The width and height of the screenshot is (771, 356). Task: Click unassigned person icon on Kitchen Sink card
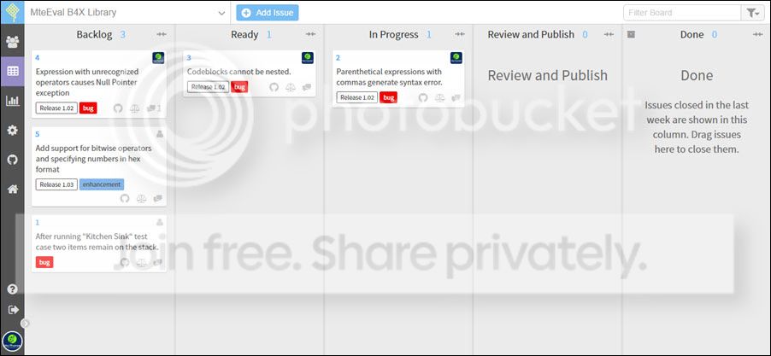click(x=159, y=223)
